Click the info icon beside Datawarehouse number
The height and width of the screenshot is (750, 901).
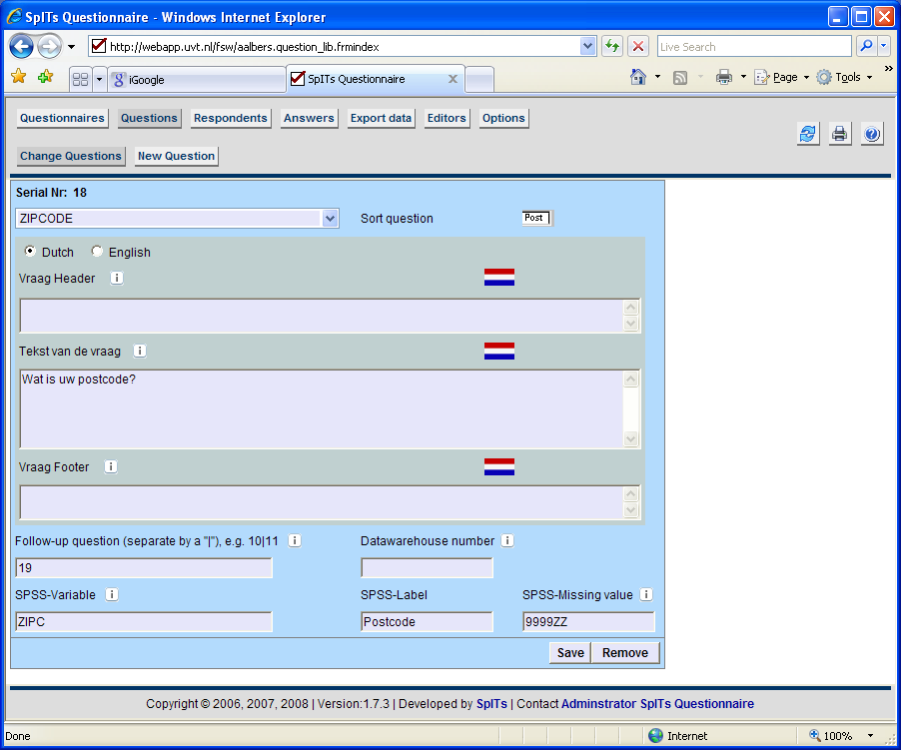pos(507,540)
